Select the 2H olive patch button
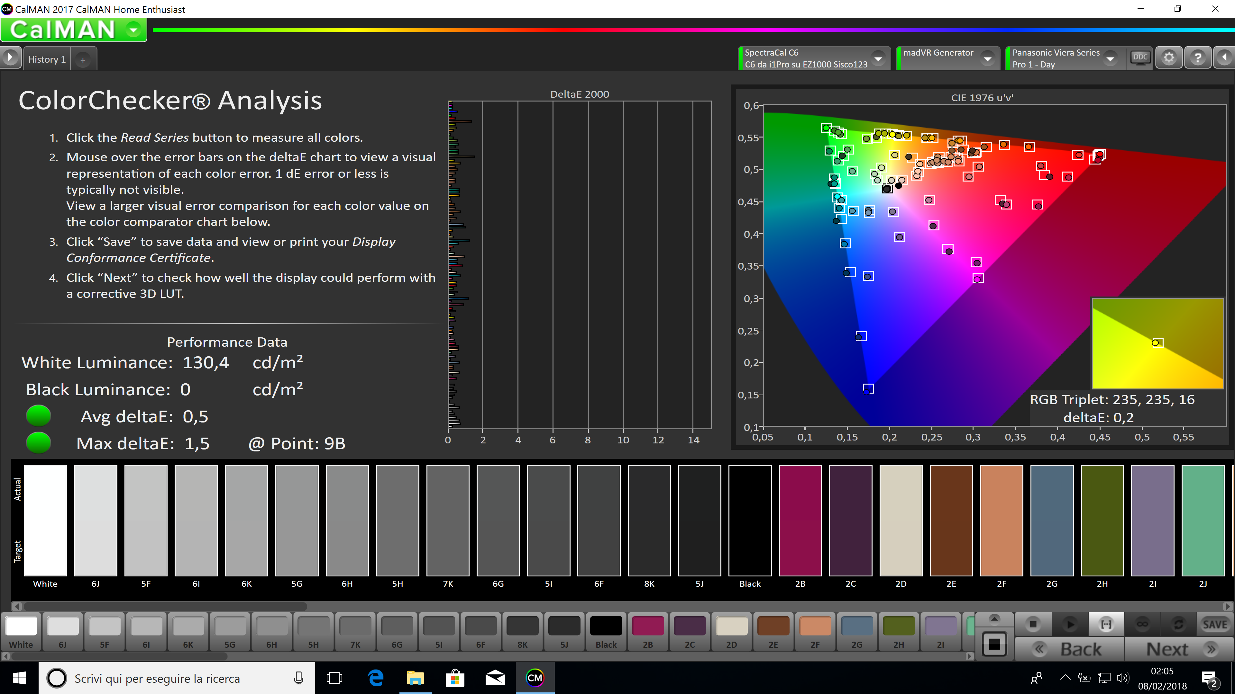Screen dimensions: 1235x694 pyautogui.click(x=899, y=631)
